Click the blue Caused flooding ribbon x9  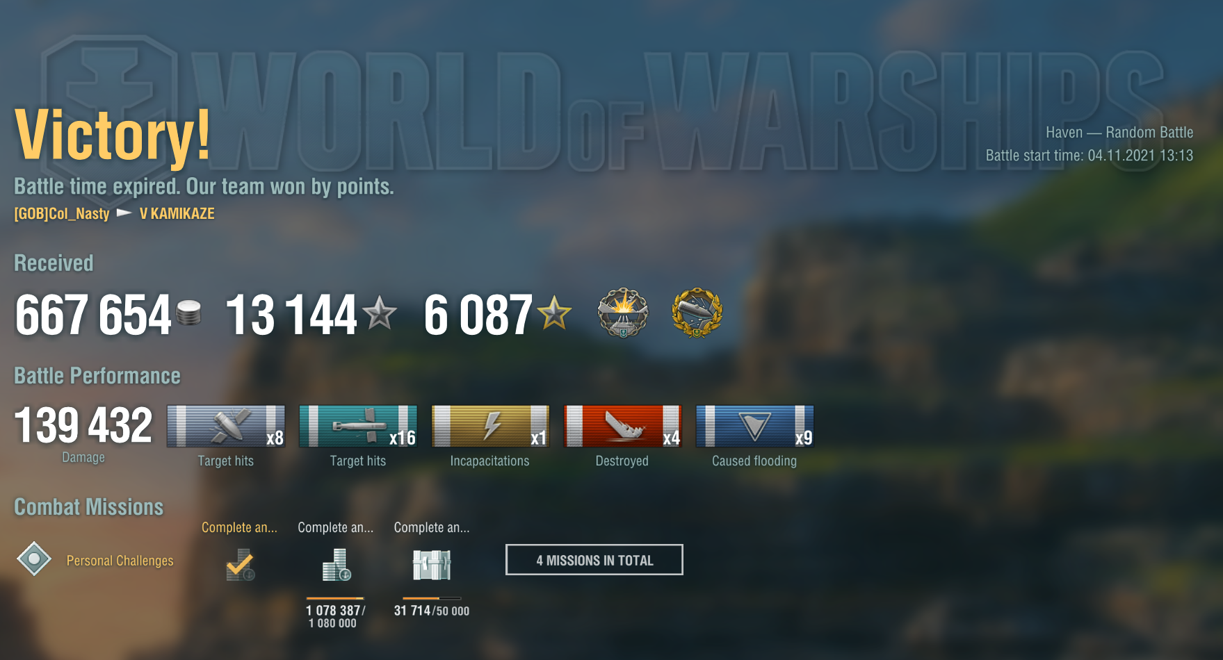point(754,426)
